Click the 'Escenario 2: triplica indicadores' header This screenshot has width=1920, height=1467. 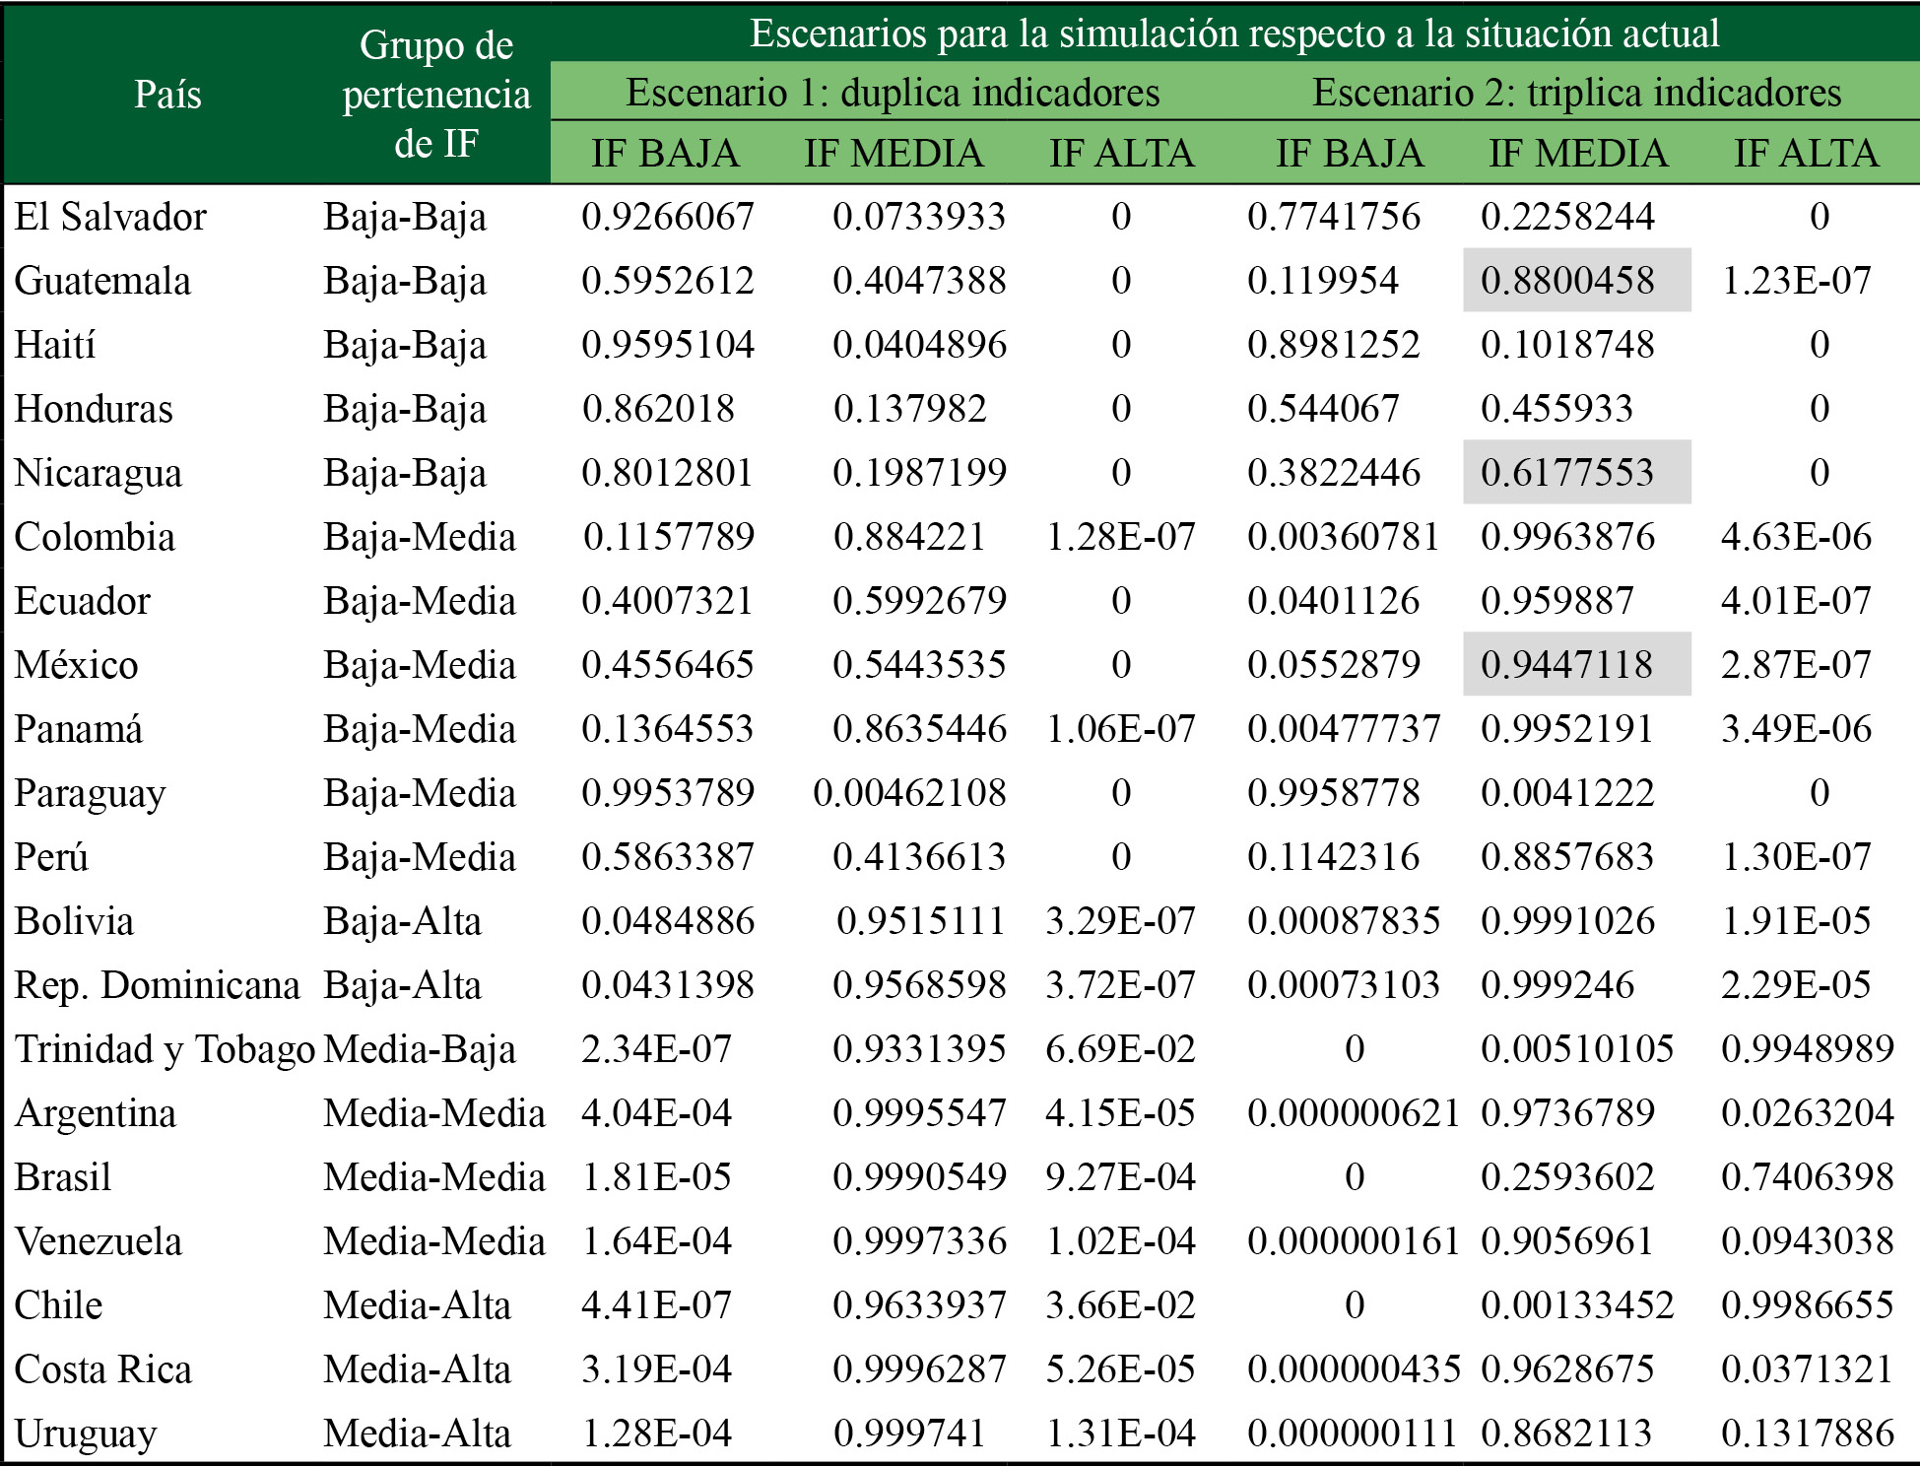point(1576,93)
